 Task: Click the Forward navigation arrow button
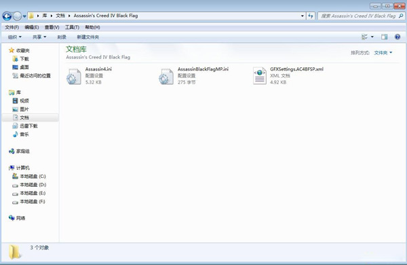pyautogui.click(x=17, y=16)
